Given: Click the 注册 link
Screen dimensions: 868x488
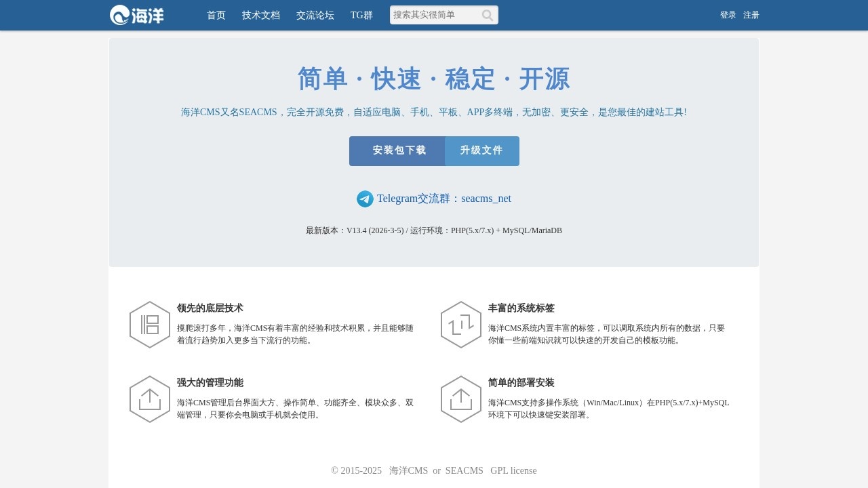Looking at the screenshot, I should click(751, 15).
